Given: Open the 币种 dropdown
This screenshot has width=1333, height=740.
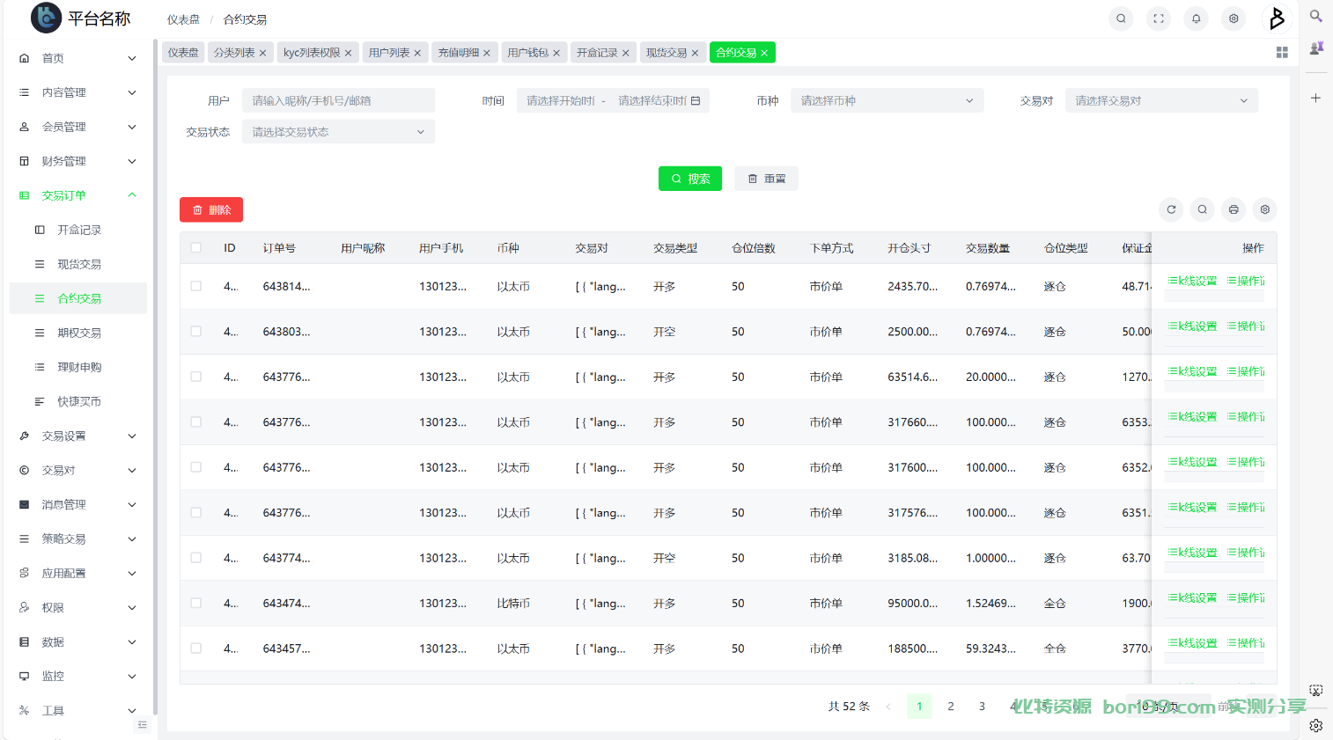Looking at the screenshot, I should coord(887,100).
